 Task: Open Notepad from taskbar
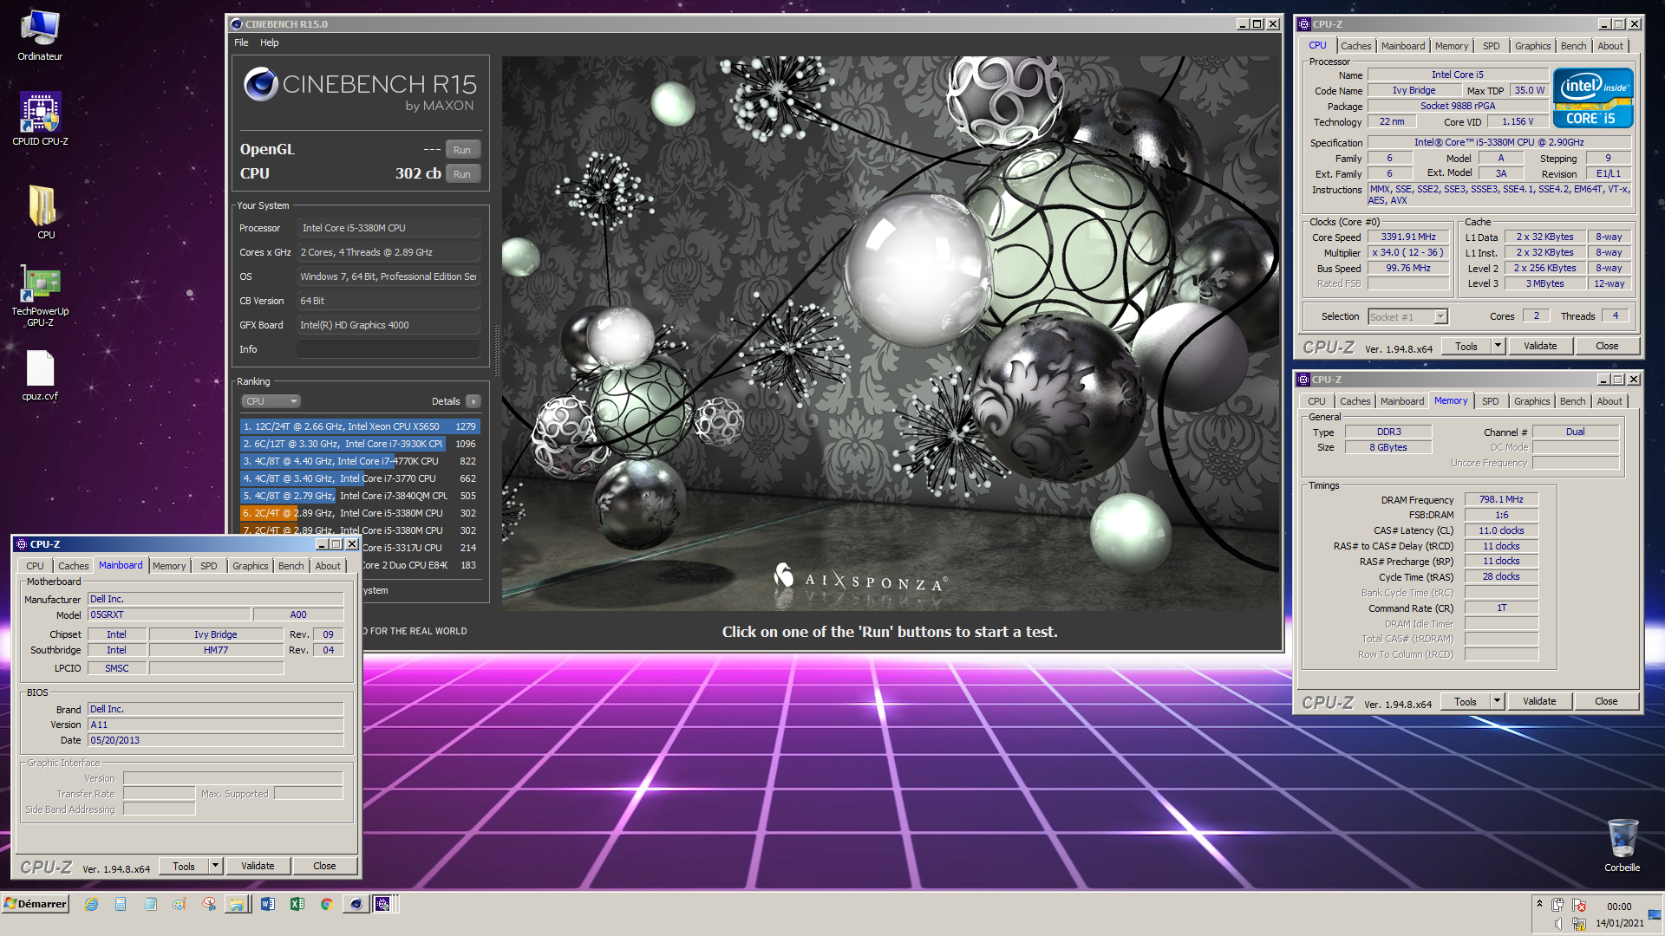[x=150, y=904]
